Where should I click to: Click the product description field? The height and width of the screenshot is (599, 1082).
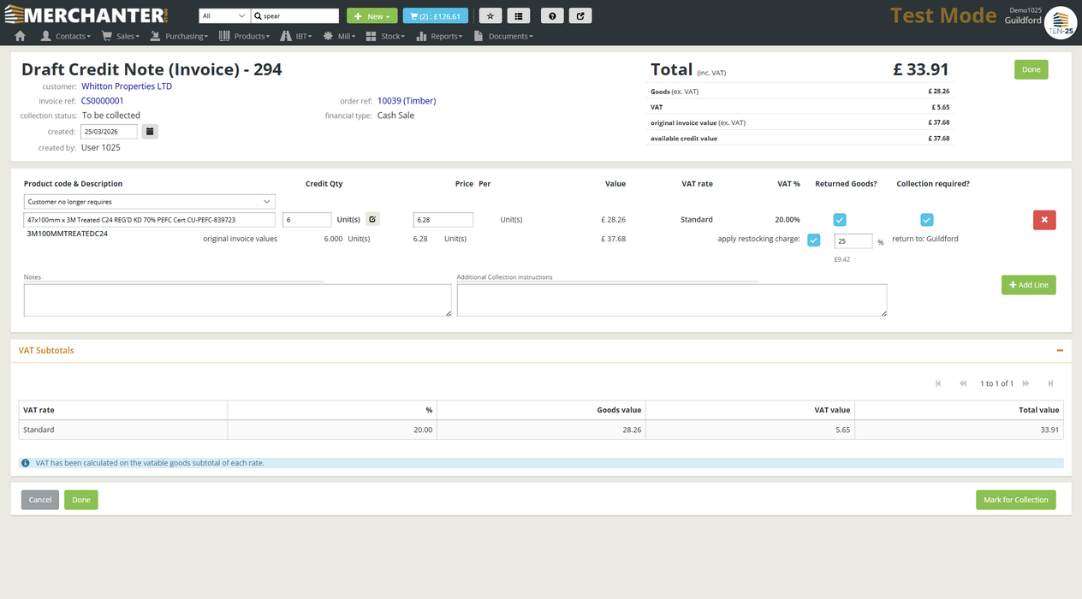[150, 220]
